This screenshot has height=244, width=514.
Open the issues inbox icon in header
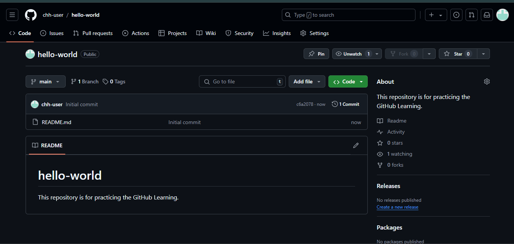tap(456, 15)
